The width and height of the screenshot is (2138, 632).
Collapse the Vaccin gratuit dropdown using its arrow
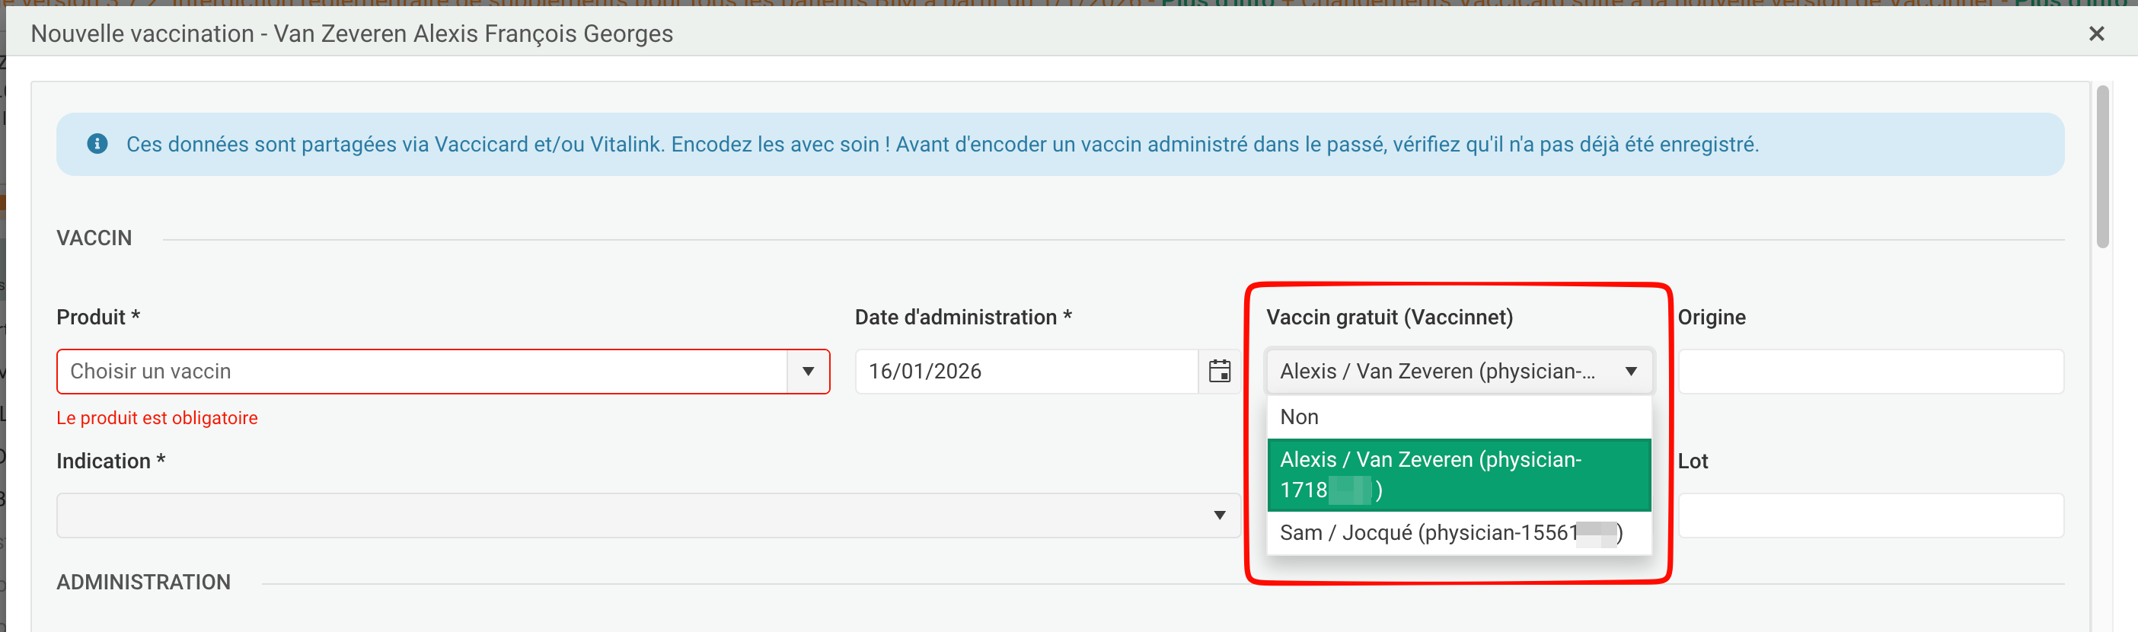(1630, 372)
